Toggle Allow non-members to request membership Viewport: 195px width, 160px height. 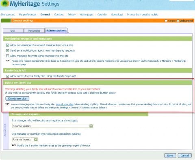pos(7,45)
